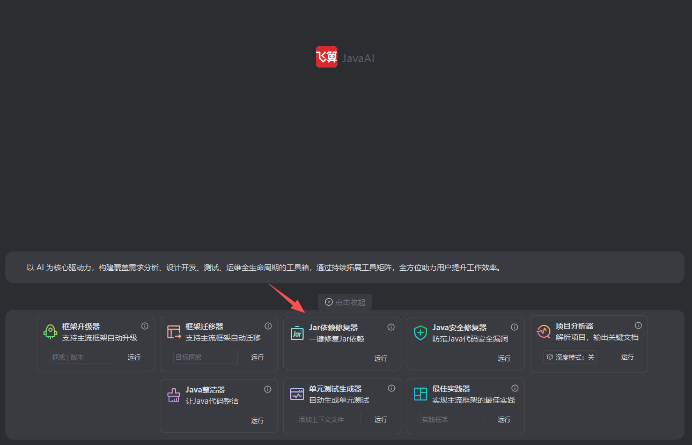This screenshot has height=445, width=692.
Task: Collapse the toolbox via 点击收起
Action: (345, 302)
